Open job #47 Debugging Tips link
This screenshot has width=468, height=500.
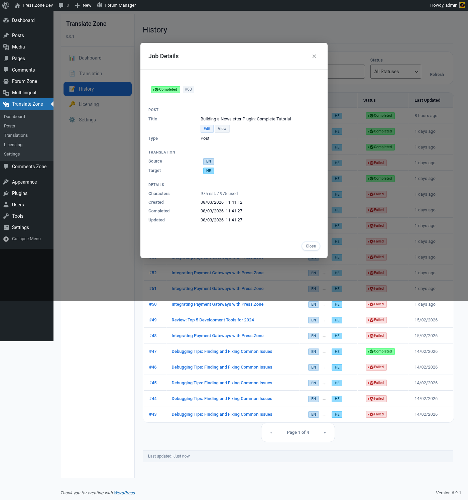tap(222, 352)
